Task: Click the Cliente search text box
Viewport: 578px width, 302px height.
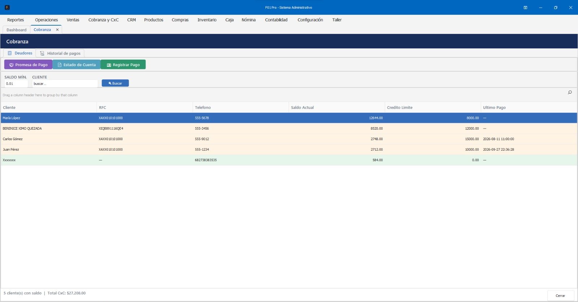Action: 65,83
